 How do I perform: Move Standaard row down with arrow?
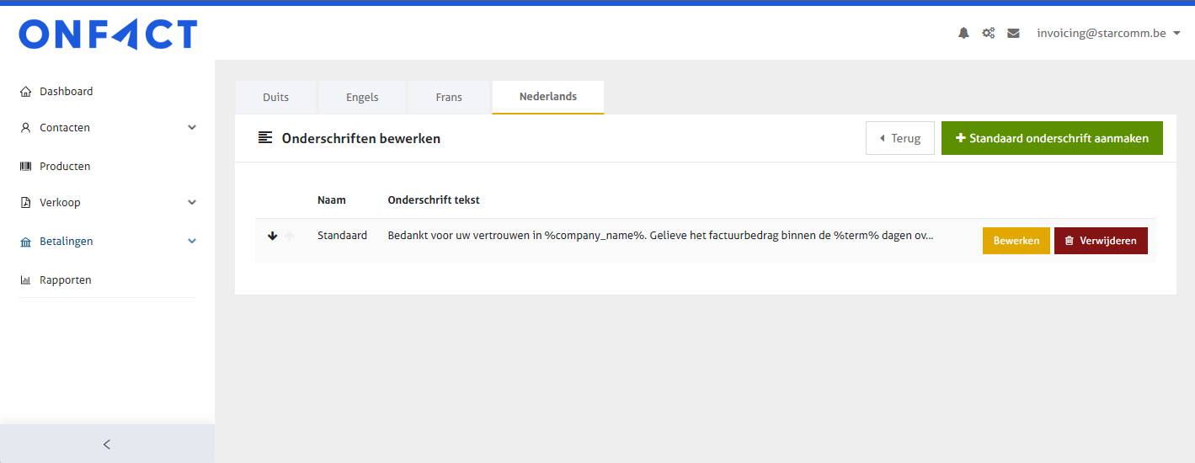[272, 237]
